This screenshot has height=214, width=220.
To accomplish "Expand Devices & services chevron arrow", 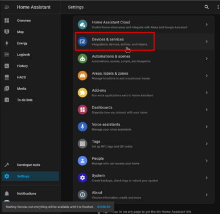I will (206, 42).
